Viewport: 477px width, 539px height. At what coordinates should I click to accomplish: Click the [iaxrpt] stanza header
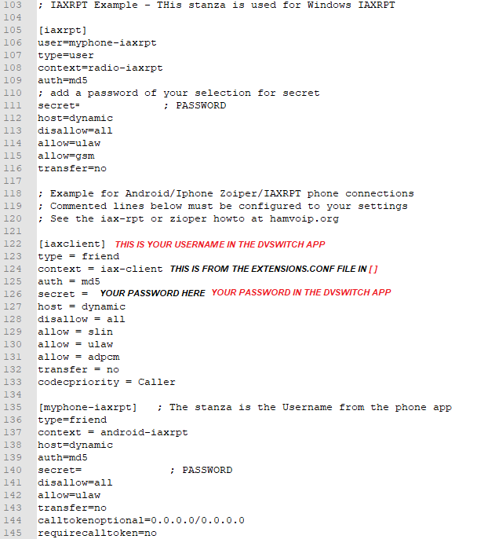63,30
